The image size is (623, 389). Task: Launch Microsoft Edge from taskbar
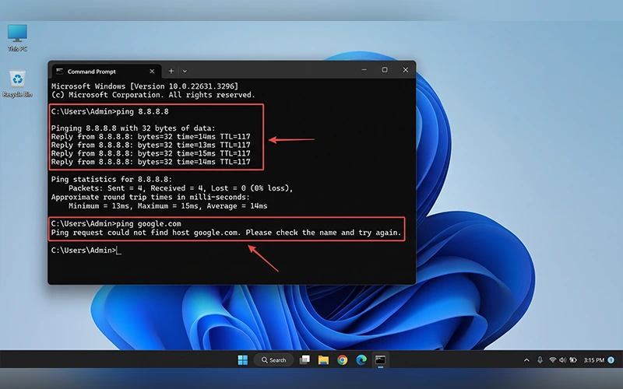coord(361,360)
